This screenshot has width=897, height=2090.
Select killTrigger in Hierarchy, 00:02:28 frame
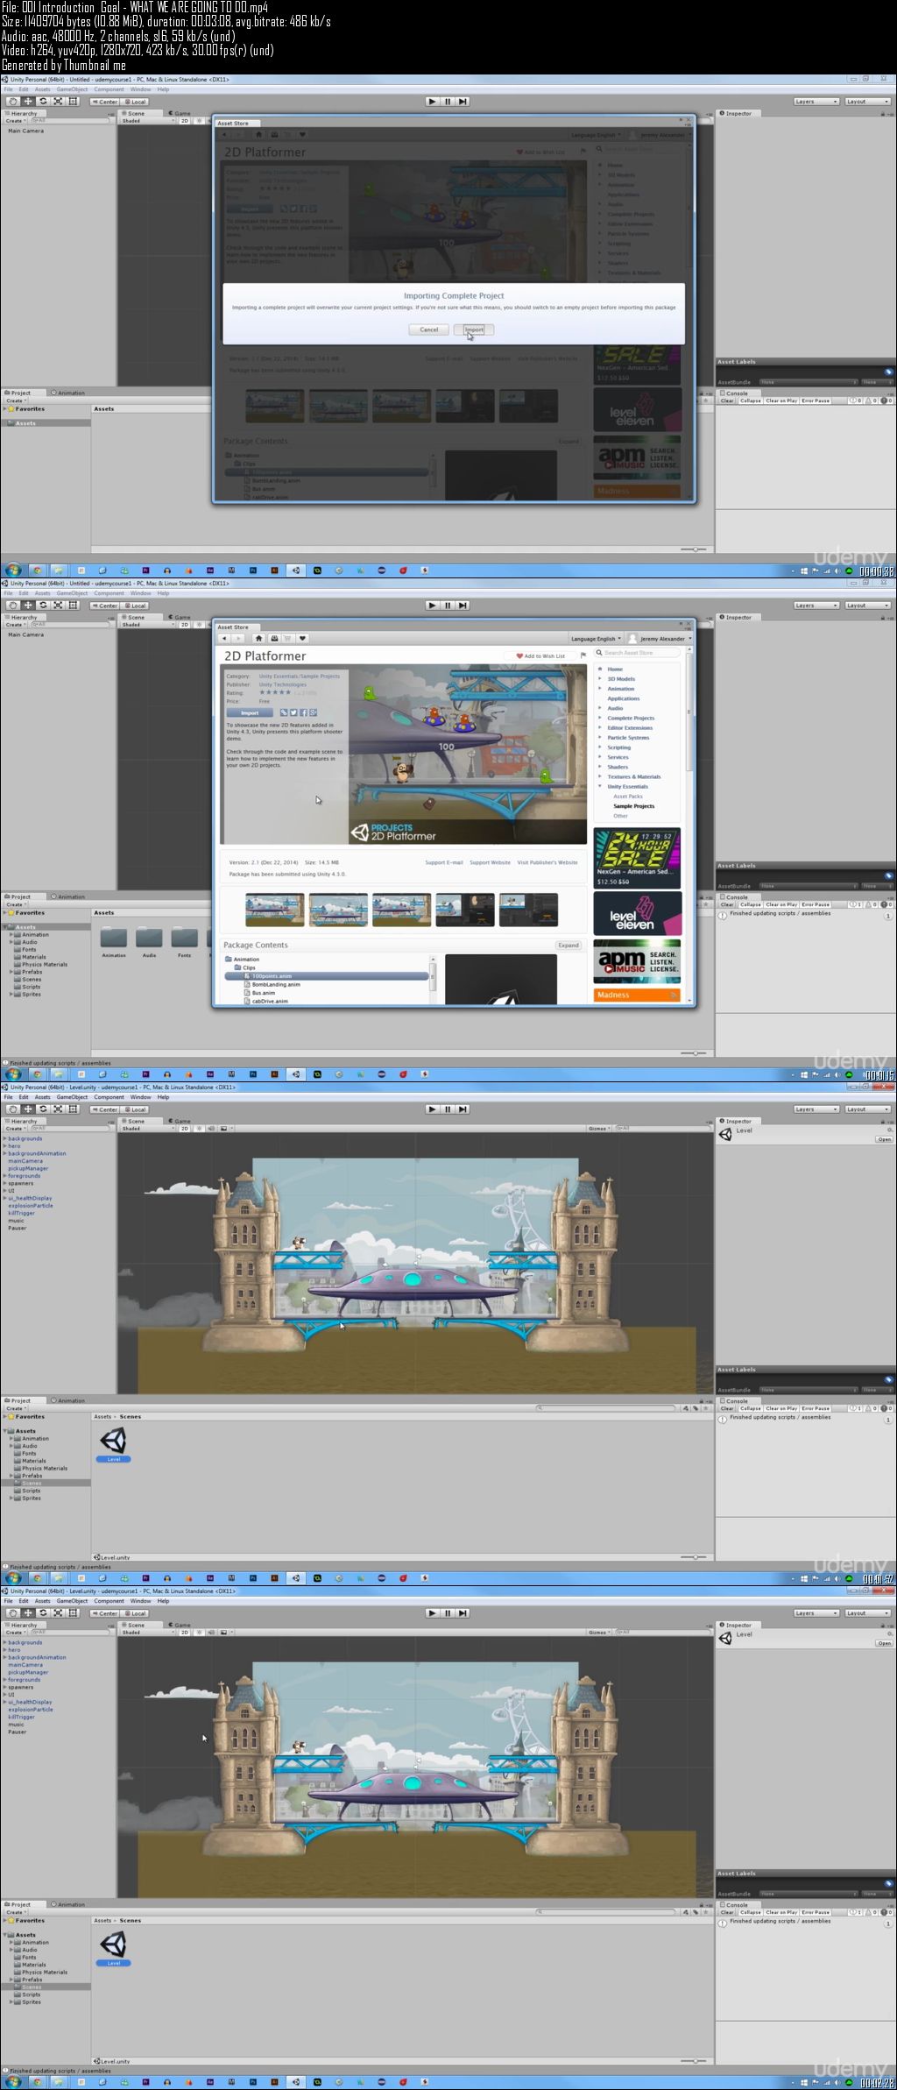[x=22, y=1717]
